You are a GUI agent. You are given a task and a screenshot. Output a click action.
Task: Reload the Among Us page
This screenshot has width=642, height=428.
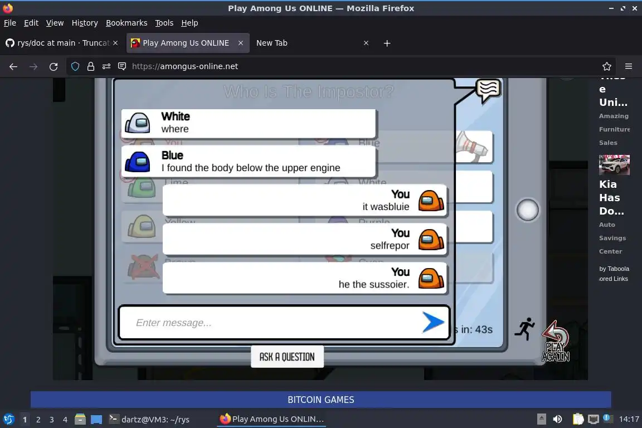53,66
